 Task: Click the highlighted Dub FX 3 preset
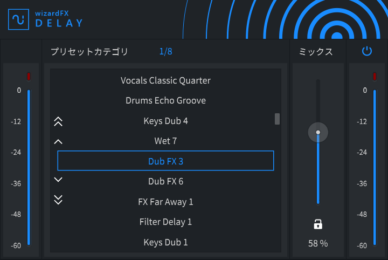coord(165,161)
